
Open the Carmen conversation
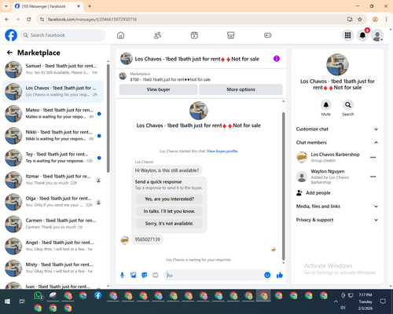click(53, 225)
